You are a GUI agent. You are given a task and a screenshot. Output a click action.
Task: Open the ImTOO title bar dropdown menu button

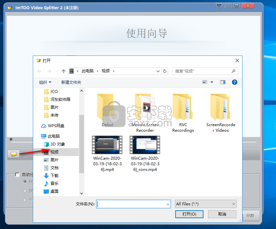(219, 6)
